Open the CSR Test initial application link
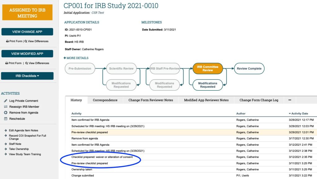Image resolution: width=317 pixels, height=179 pixels. 98,13
